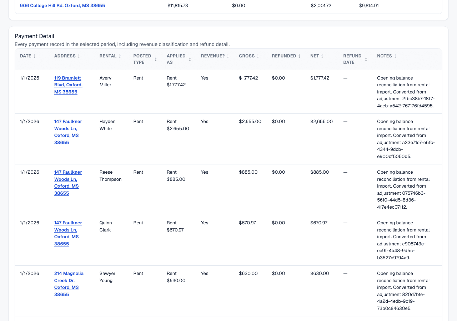Click gross amount $630.00
This screenshot has width=457, height=321.
(248, 274)
